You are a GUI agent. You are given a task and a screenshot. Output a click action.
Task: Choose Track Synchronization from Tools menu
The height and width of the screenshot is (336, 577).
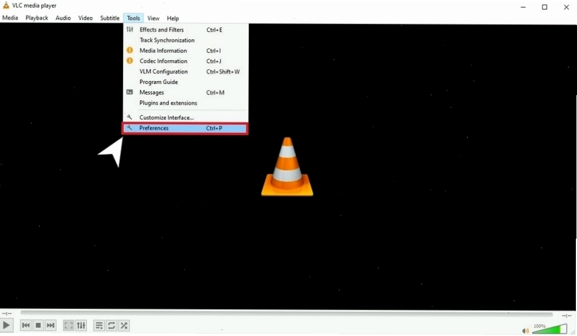click(x=186, y=40)
